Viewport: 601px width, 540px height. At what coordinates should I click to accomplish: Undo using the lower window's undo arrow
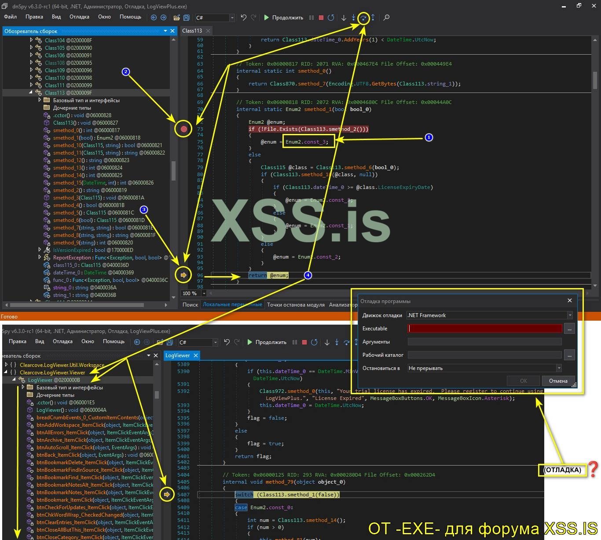[227, 342]
